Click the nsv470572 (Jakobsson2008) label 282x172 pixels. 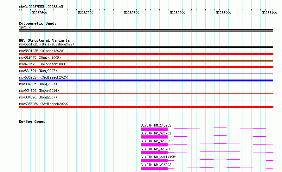coord(43,64)
